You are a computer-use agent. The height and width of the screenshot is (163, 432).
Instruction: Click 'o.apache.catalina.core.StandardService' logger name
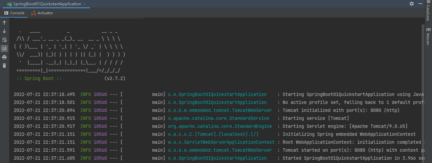[x=219, y=118]
